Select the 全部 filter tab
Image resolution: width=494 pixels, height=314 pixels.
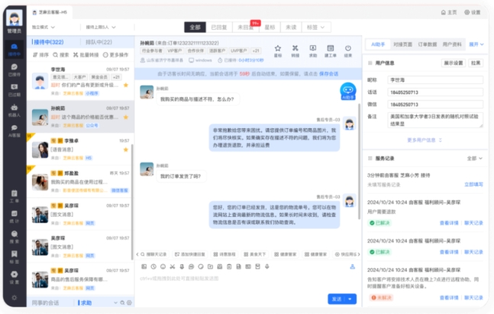[195, 28]
